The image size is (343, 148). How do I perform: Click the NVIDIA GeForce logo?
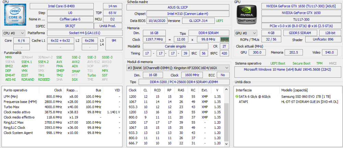247,14
